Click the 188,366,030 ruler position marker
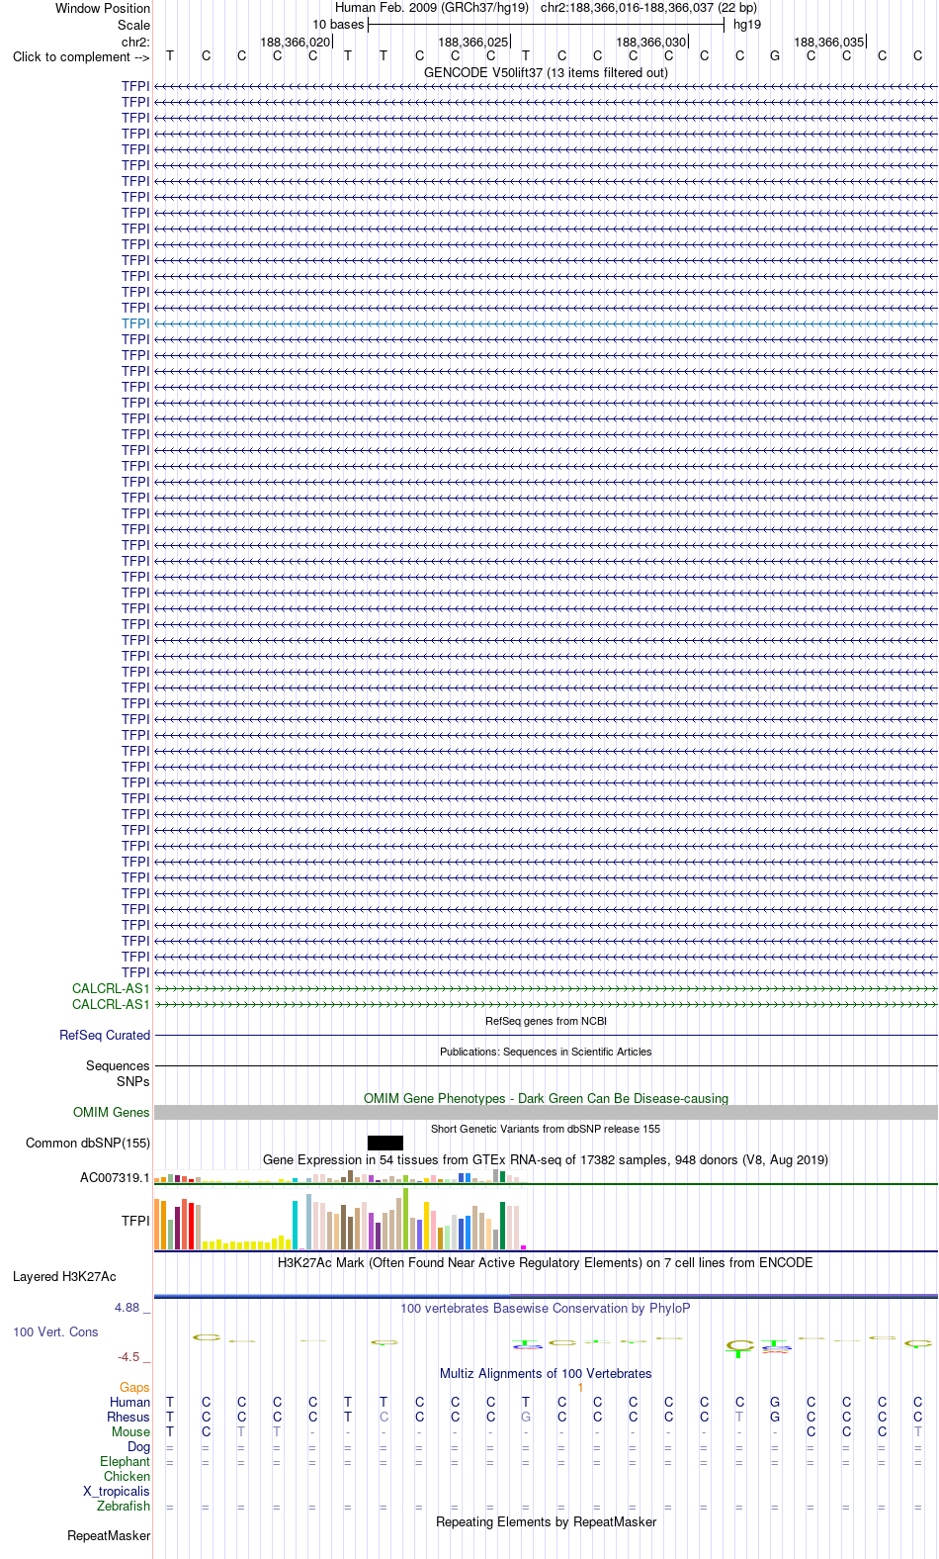This screenshot has height=1559, width=939. point(650,42)
